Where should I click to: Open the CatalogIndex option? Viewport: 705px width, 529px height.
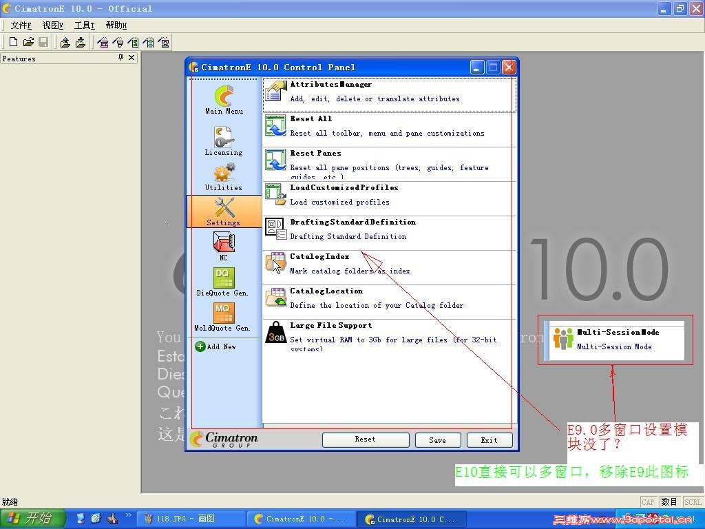[x=389, y=267]
